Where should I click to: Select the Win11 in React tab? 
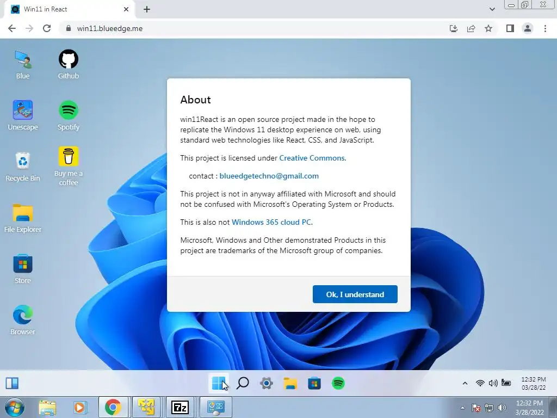[x=70, y=9]
